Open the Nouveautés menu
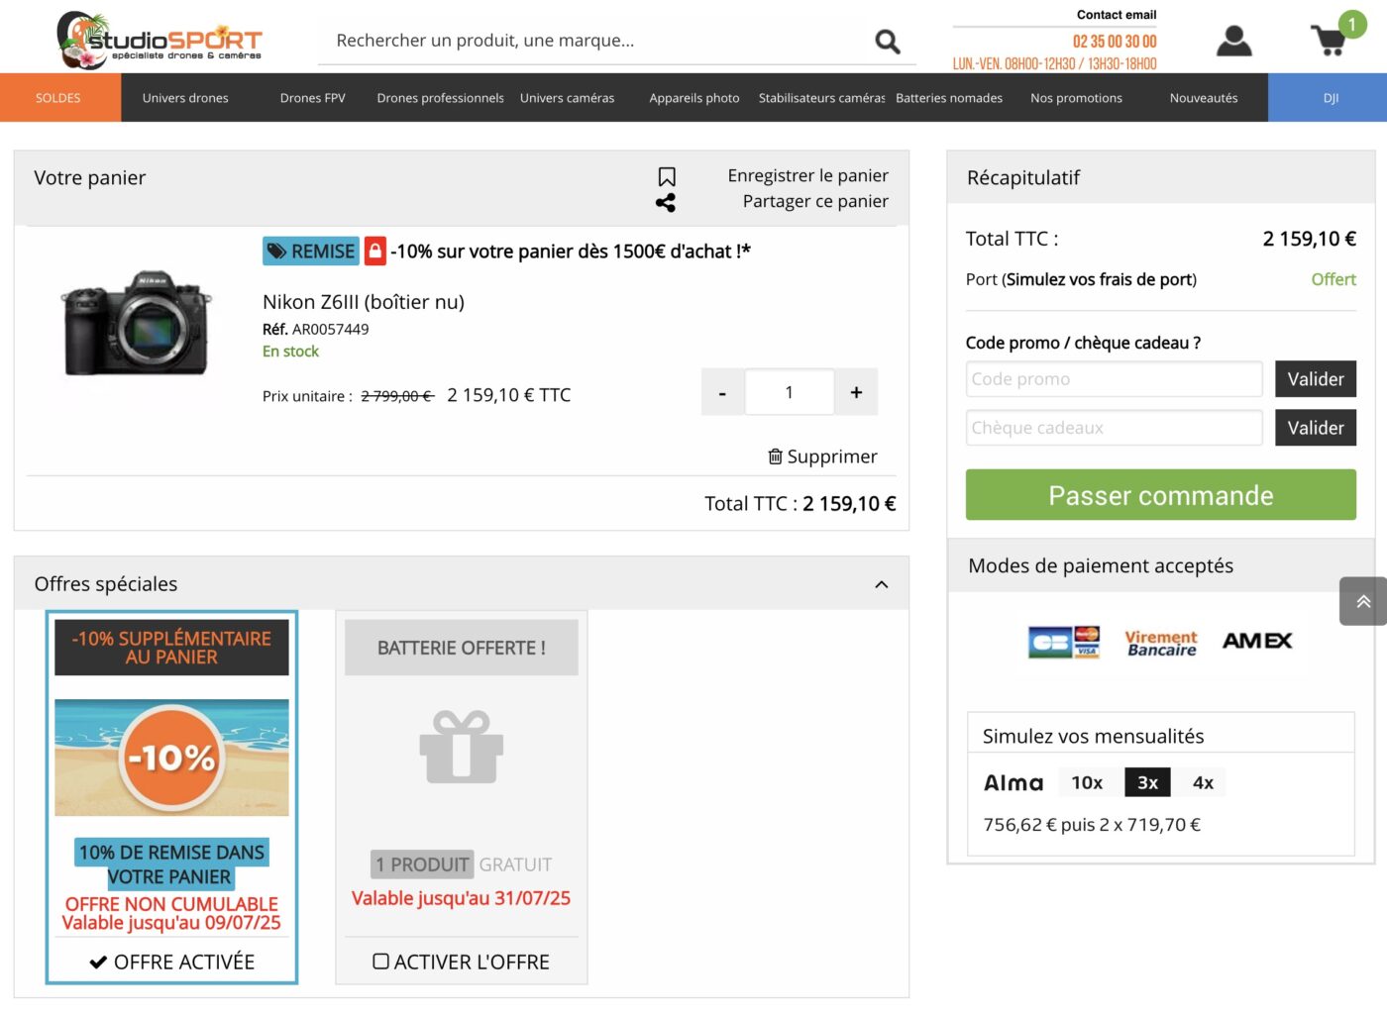Screen dimensions: 1387x1016 (1204, 98)
